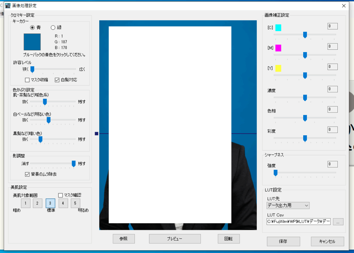Image resolution: width=354 pixels, height=253 pixels.
Task: Click the 強度 sharpness slider handle
Action: [x=276, y=173]
